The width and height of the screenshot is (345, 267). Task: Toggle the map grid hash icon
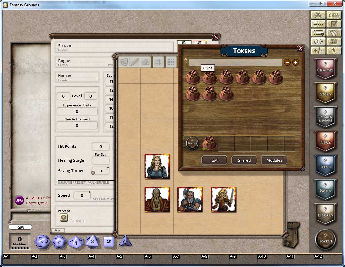coord(159,62)
